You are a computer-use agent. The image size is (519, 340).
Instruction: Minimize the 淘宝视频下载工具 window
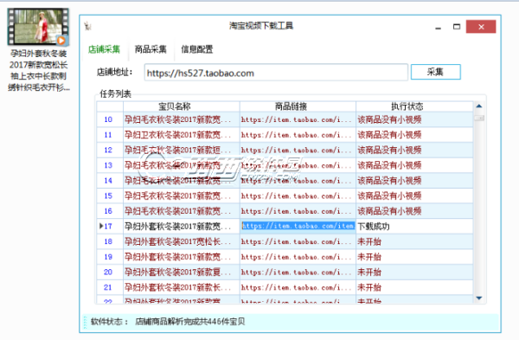[x=439, y=27]
